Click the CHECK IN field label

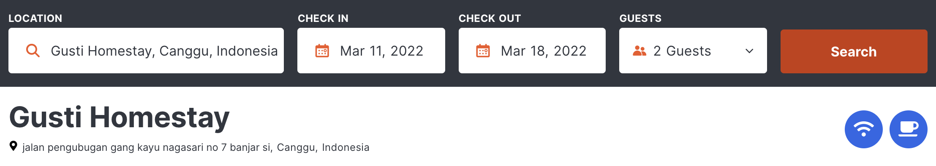click(x=323, y=19)
